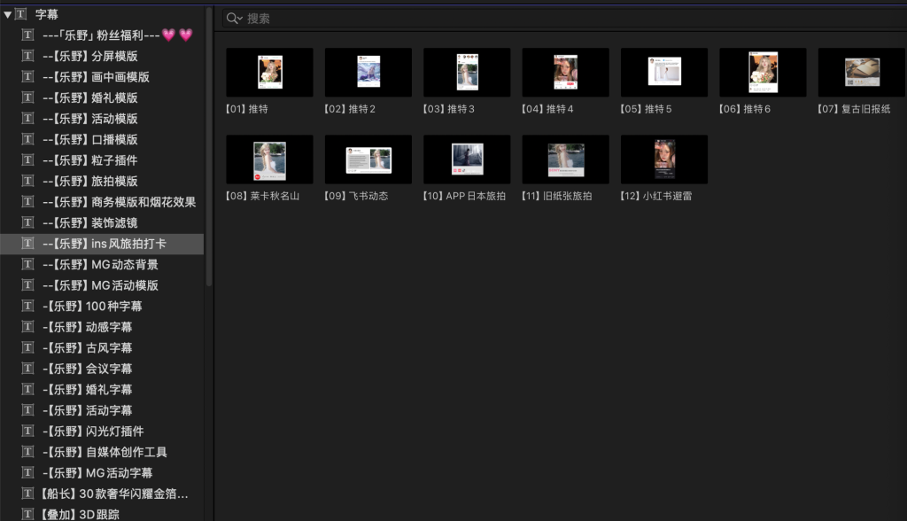Click T icon next to MG动态背景
Image resolution: width=907 pixels, height=521 pixels.
pos(27,264)
